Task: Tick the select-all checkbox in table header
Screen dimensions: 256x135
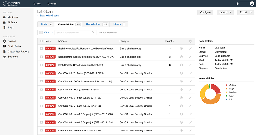Action: (x=42, y=41)
